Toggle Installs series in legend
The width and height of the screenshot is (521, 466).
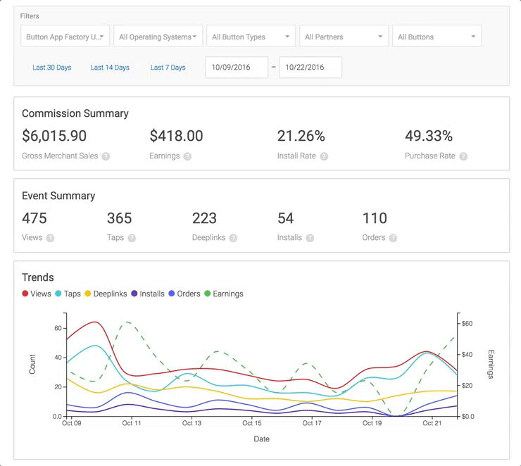148,294
